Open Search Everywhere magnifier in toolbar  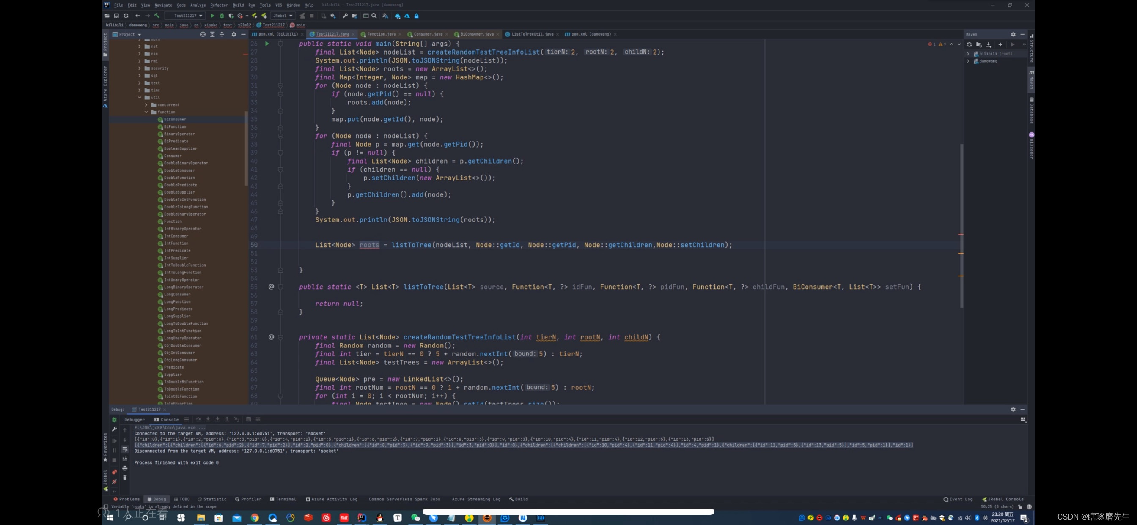[374, 16]
